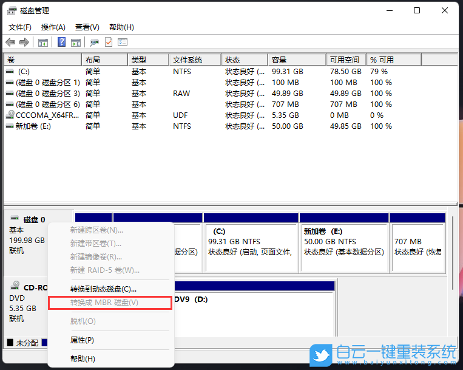Select the CCCOMA_X64FR disc volume icon

click(x=11, y=114)
